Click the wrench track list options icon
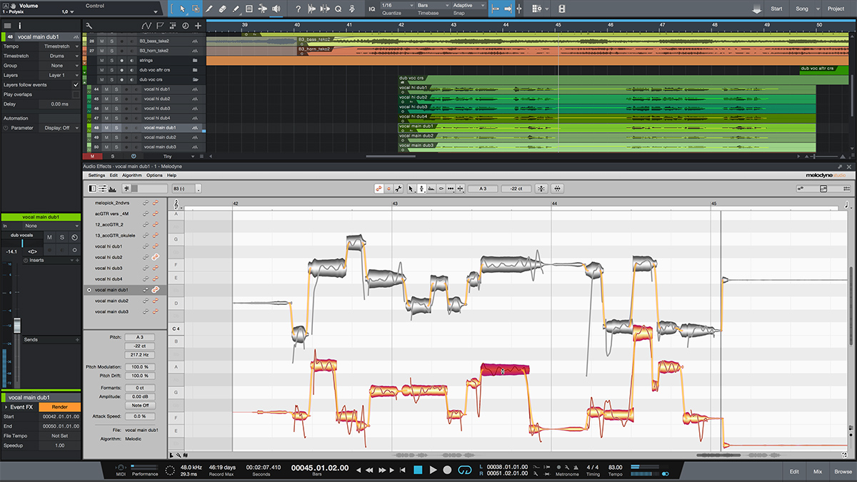Image resolution: width=857 pixels, height=482 pixels. tap(89, 25)
